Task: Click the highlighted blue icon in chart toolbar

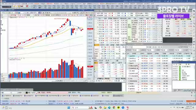Action: click(x=40, y=13)
